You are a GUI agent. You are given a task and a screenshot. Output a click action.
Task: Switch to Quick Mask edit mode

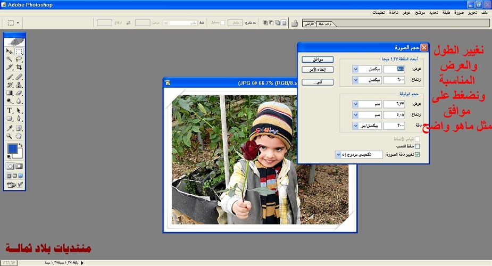[19, 166]
